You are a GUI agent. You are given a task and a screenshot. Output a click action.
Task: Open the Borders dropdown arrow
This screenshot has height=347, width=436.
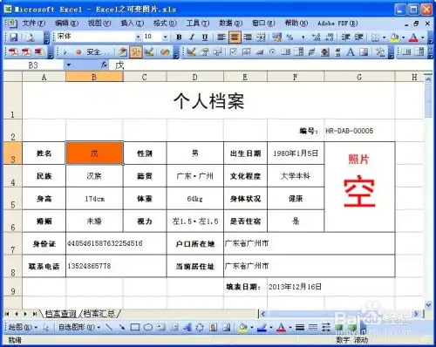tap(384, 37)
